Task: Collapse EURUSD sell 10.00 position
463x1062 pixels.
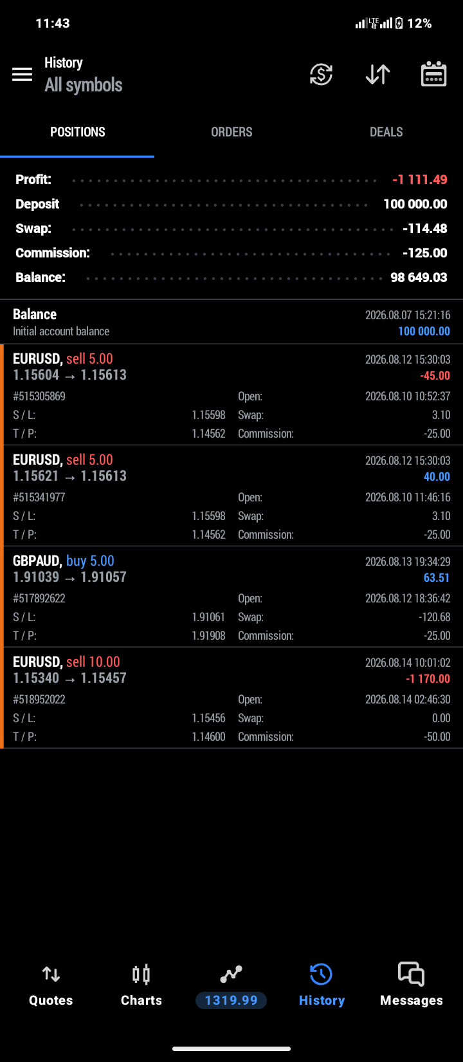Action: 232,698
